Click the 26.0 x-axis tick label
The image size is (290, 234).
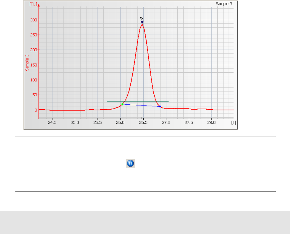[120, 123]
